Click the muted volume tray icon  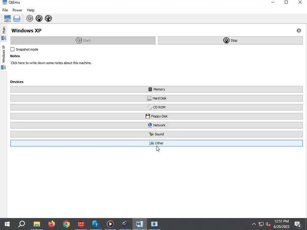click(x=268, y=224)
